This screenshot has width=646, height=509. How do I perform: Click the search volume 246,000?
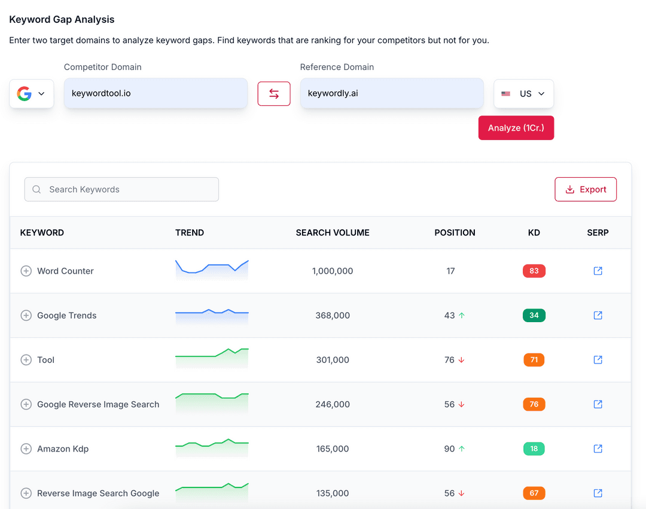click(x=333, y=404)
